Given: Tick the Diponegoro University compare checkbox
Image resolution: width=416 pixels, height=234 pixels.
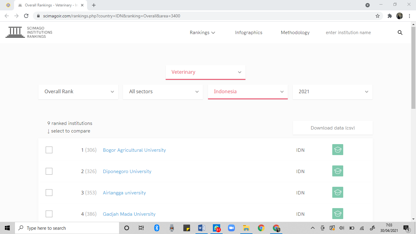Looking at the screenshot, I should tap(49, 171).
